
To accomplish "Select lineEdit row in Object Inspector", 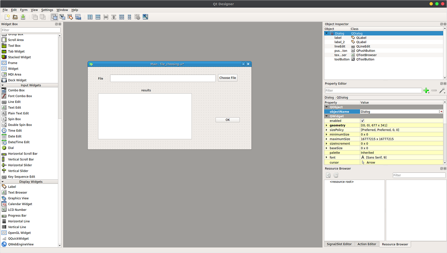I will tap(384, 46).
